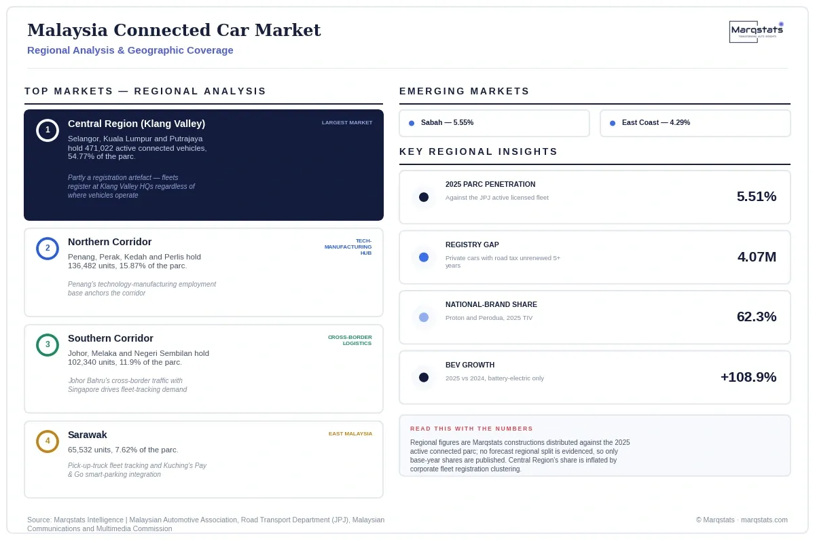Click the 4.07M value
815x540 pixels.
pyautogui.click(x=757, y=257)
